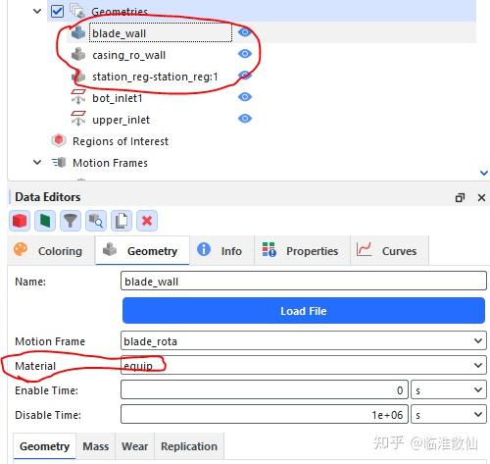Switch to the Coloring tab
The image size is (490, 464).
pos(51,251)
